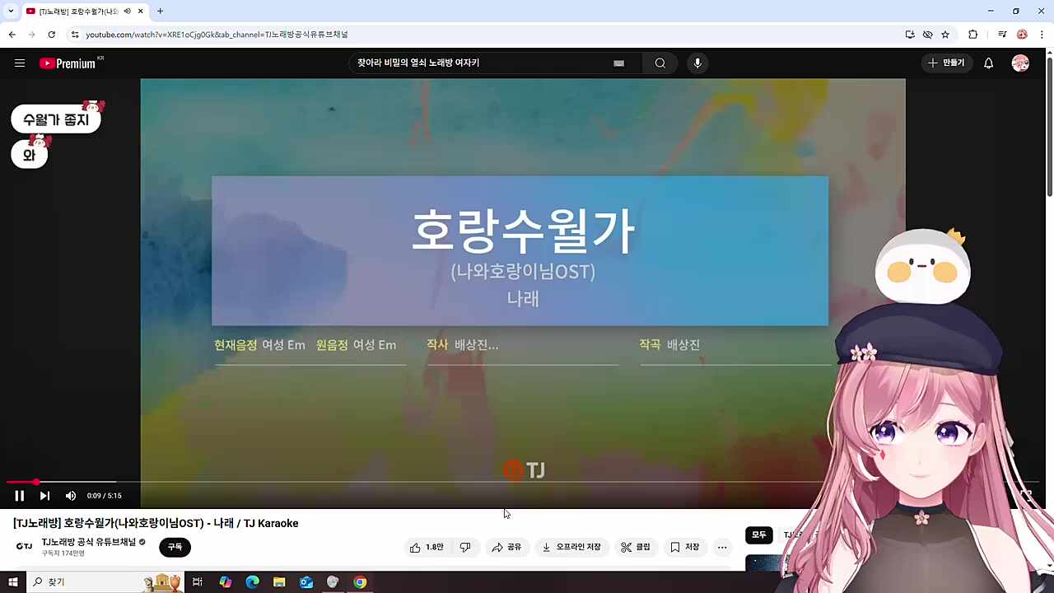Open Chrome three-dot menu
The height and width of the screenshot is (593, 1054).
1042,35
